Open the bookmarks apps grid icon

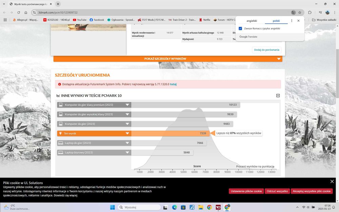click(5, 20)
